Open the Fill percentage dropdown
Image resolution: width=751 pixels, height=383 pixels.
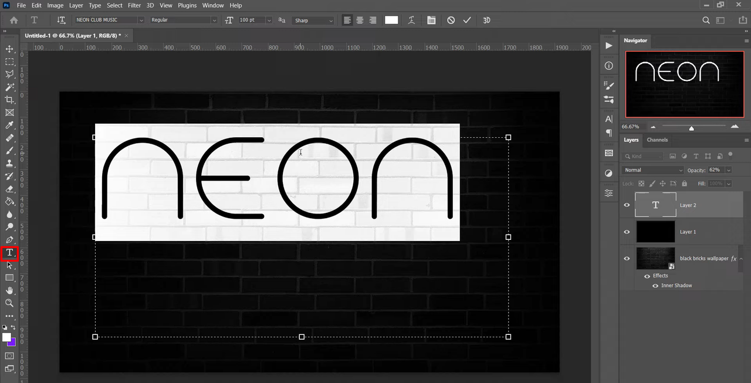click(x=728, y=184)
